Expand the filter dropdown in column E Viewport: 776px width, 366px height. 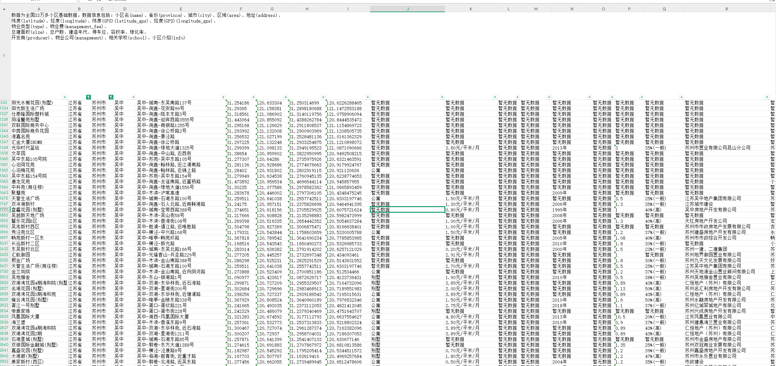tap(223, 97)
